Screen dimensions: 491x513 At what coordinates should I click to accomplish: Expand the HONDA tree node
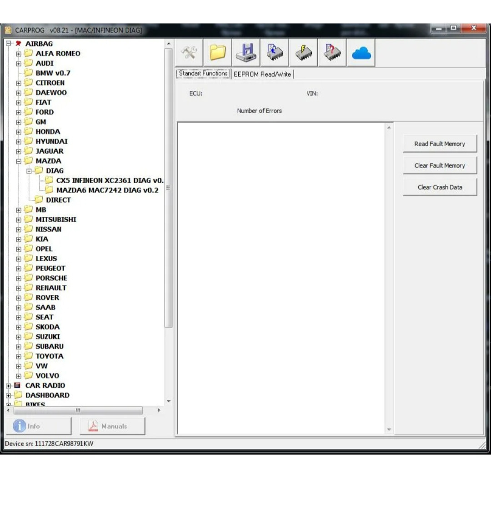pyautogui.click(x=19, y=132)
